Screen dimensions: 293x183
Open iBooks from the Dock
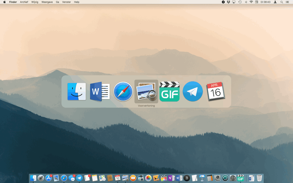(x=133, y=178)
